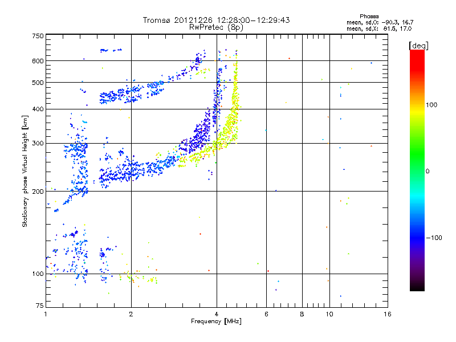This screenshot has width=456, height=342.
Task: Click the colorbar tick label "0"
Action: pyautogui.click(x=427, y=172)
